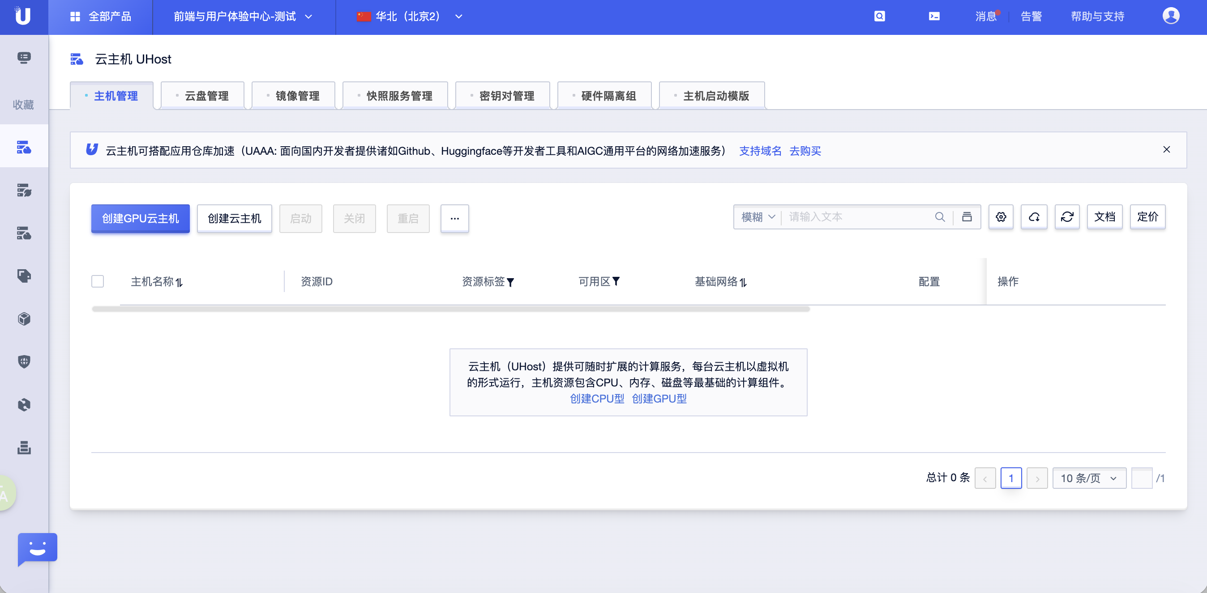
Task: Click the 启动 button
Action: pos(300,219)
